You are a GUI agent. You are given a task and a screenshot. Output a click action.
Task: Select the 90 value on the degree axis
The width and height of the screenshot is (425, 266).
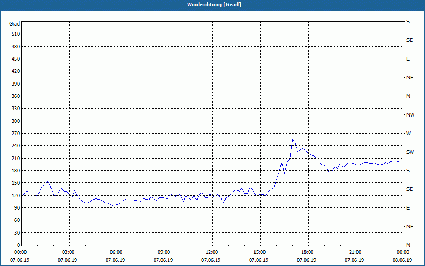coord(17,207)
